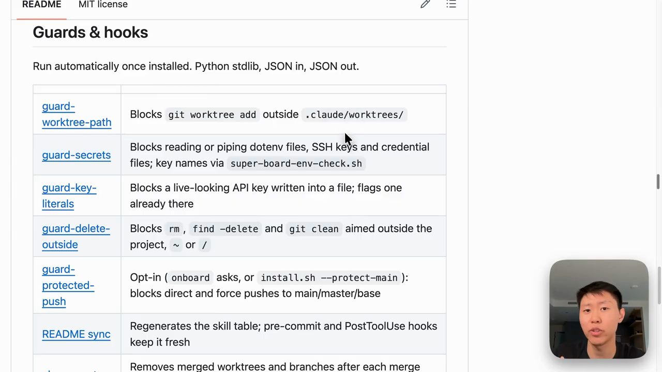Open the guard-protected-push link
This screenshot has height=372, width=662.
68,285
